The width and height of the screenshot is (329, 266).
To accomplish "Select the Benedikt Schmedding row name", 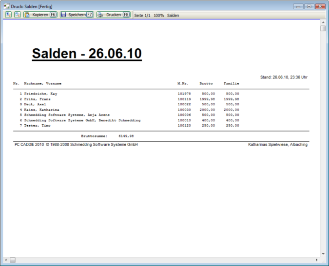I will pos(82,120).
